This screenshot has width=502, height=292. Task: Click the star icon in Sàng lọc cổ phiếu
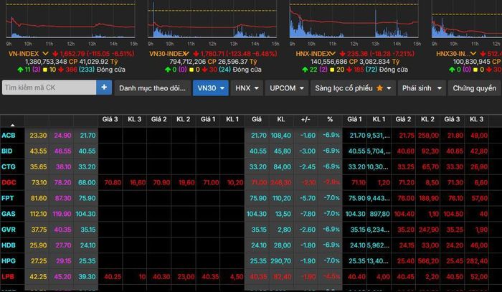tap(381, 88)
